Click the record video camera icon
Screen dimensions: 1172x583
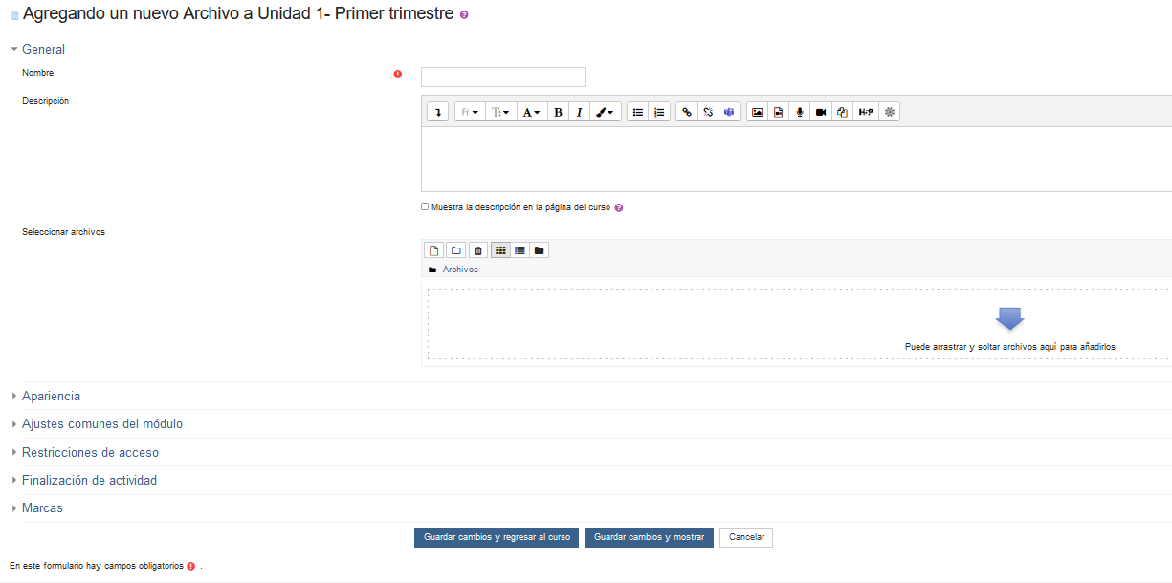pos(821,112)
